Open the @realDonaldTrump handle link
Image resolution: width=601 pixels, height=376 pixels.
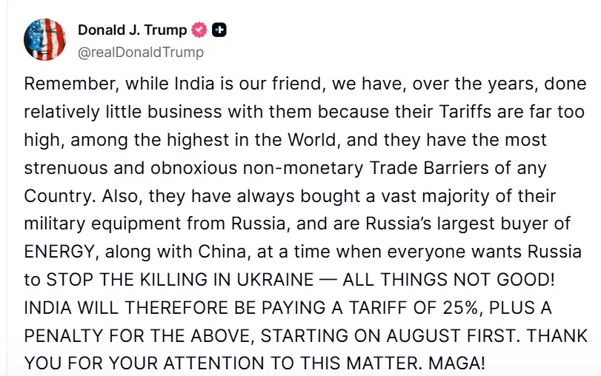tap(141, 52)
